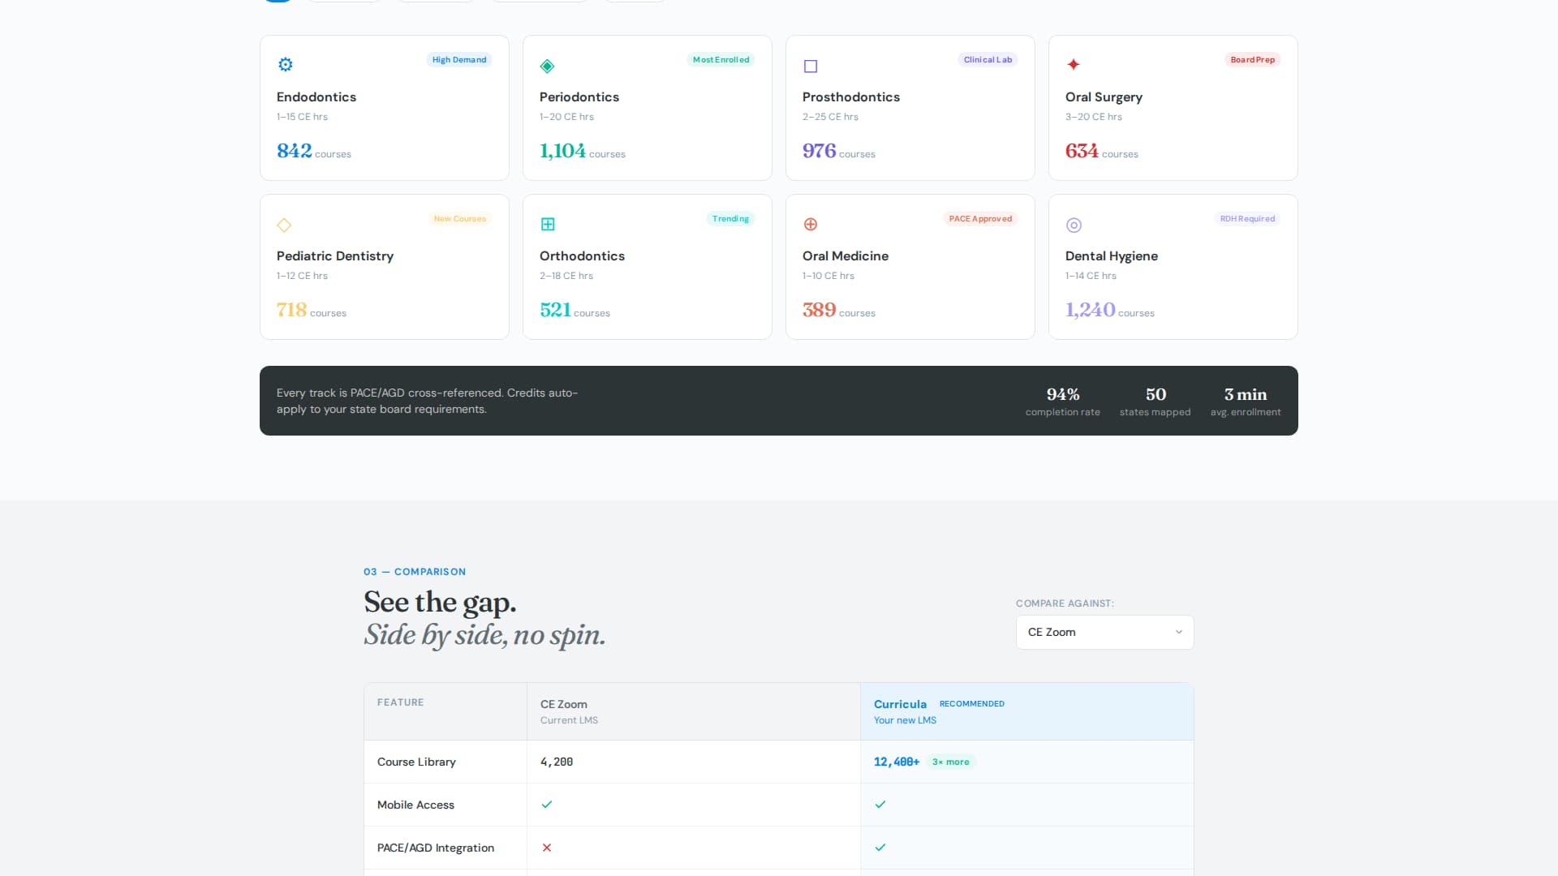The image size is (1558, 876).
Task: Open the Orthodontics track title
Action: (582, 255)
